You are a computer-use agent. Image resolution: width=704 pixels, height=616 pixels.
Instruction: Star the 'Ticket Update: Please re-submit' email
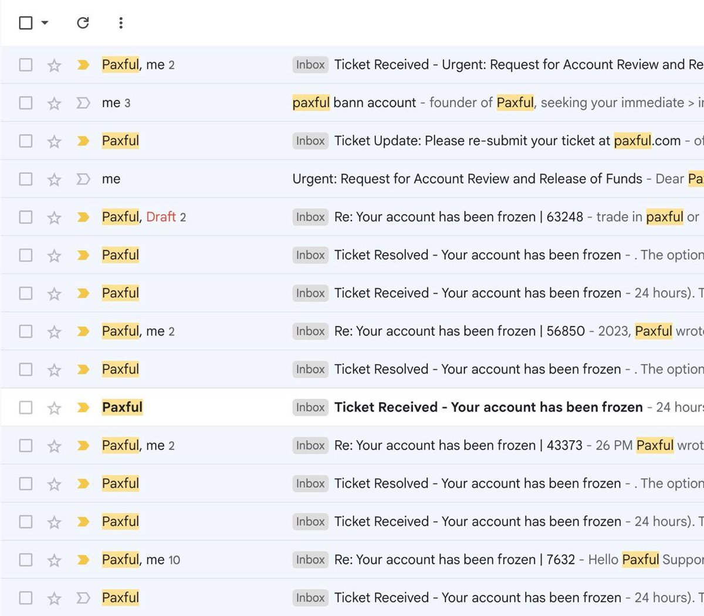54,141
